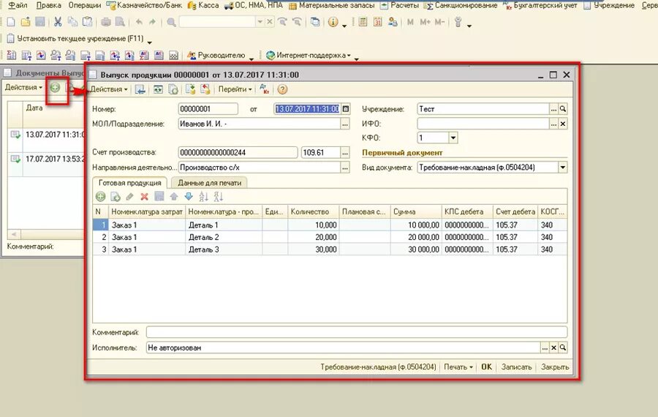Click the Количество column header
Image resolution: width=658 pixels, height=417 pixels.
(313, 211)
